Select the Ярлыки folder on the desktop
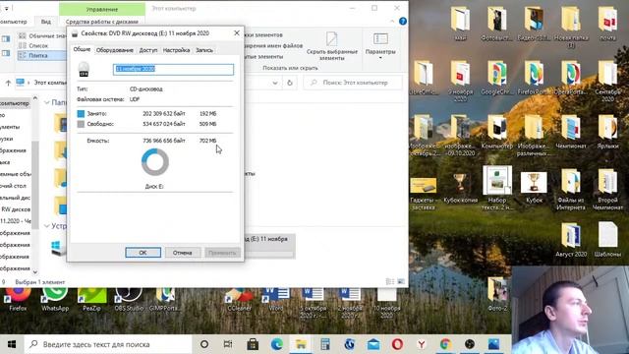The image size is (629, 354). (x=607, y=133)
